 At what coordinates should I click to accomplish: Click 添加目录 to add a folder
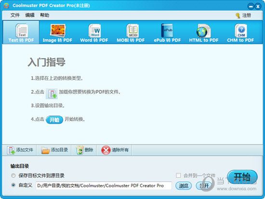pos(54,150)
